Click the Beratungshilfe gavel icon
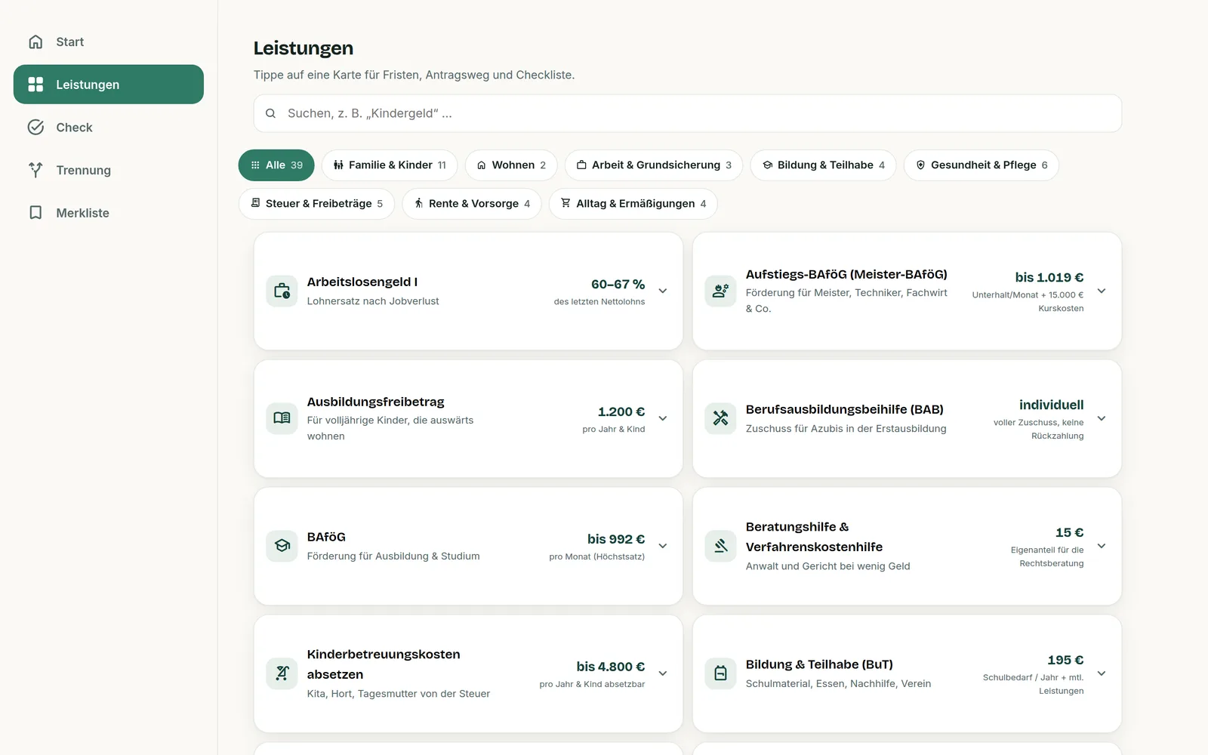 coord(720,546)
